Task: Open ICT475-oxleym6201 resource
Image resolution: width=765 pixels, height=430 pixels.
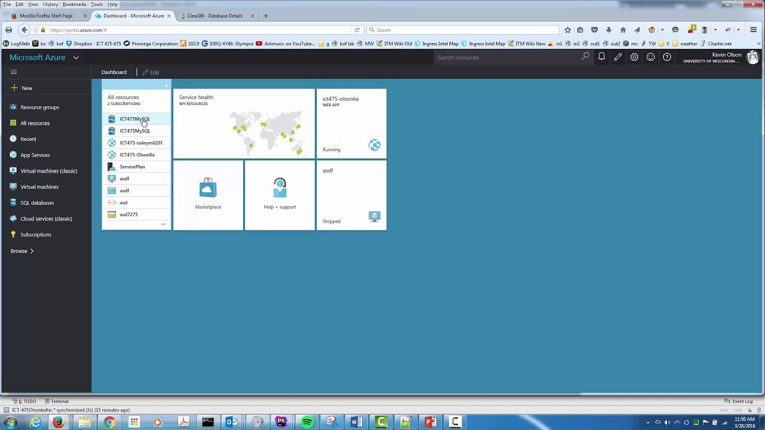Action: point(136,143)
